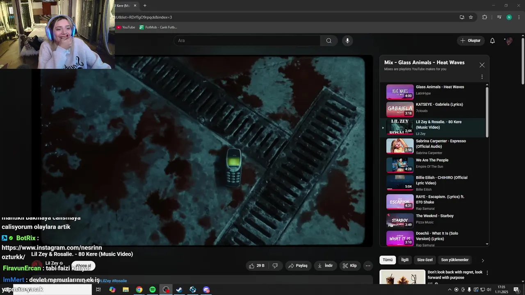Click the Oluştur create button
Image resolution: width=525 pixels, height=295 pixels.
tap(470, 41)
